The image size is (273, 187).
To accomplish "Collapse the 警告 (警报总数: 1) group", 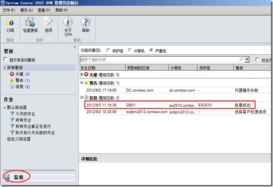I will [x=82, y=83].
